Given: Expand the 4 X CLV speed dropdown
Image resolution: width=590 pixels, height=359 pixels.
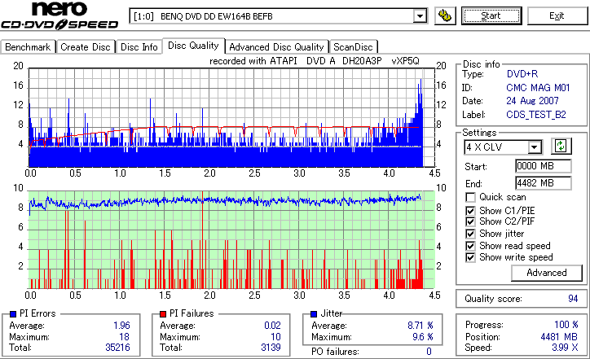Looking at the screenshot, I should 534,147.
